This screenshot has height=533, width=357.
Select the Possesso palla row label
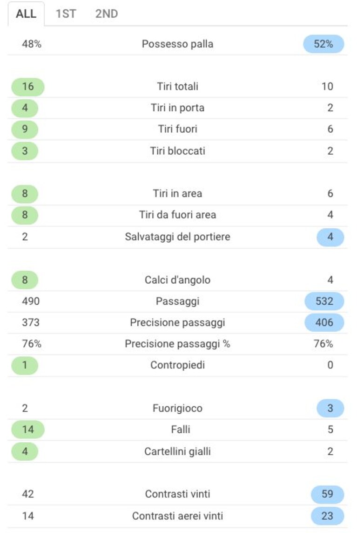(x=177, y=44)
